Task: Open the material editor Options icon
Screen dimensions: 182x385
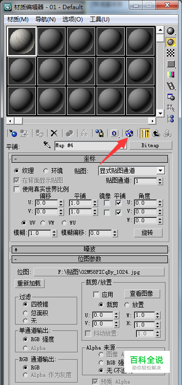Action: pos(171,97)
